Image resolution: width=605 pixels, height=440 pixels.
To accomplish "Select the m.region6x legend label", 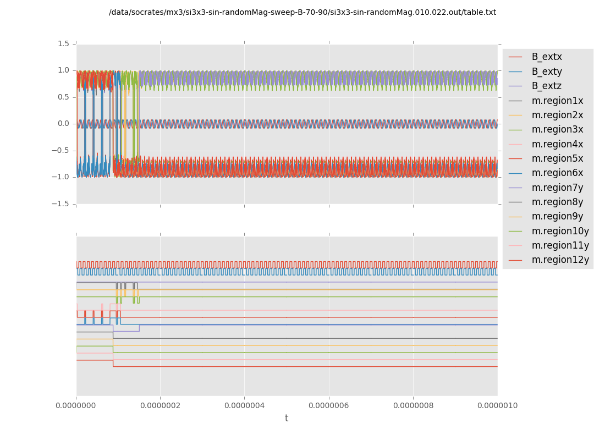I will coord(557,173).
